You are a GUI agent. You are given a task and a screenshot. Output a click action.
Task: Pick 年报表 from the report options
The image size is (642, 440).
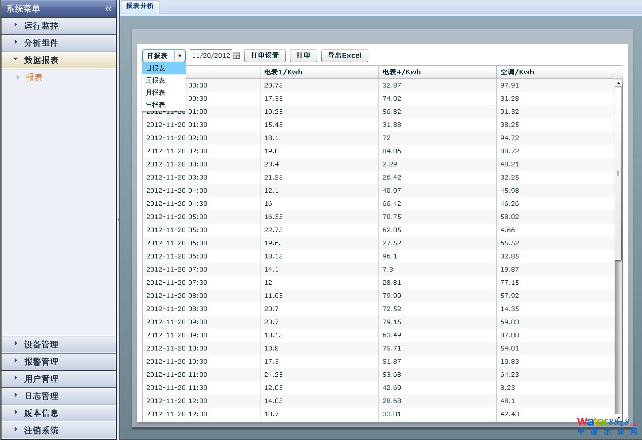point(156,105)
